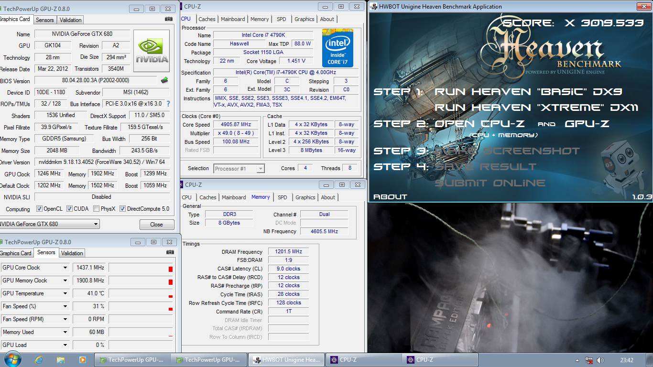Click RUN HEAVEN "BASIC" DX9
Screen dimensions: 653x367
[528, 92]
